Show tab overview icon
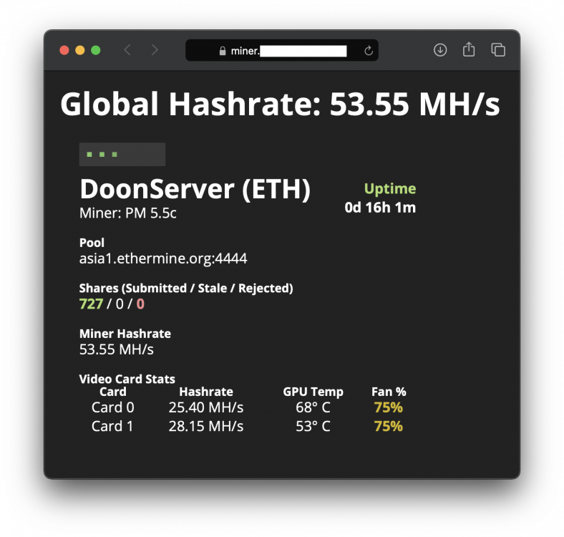This screenshot has height=537, width=564. coord(498,49)
